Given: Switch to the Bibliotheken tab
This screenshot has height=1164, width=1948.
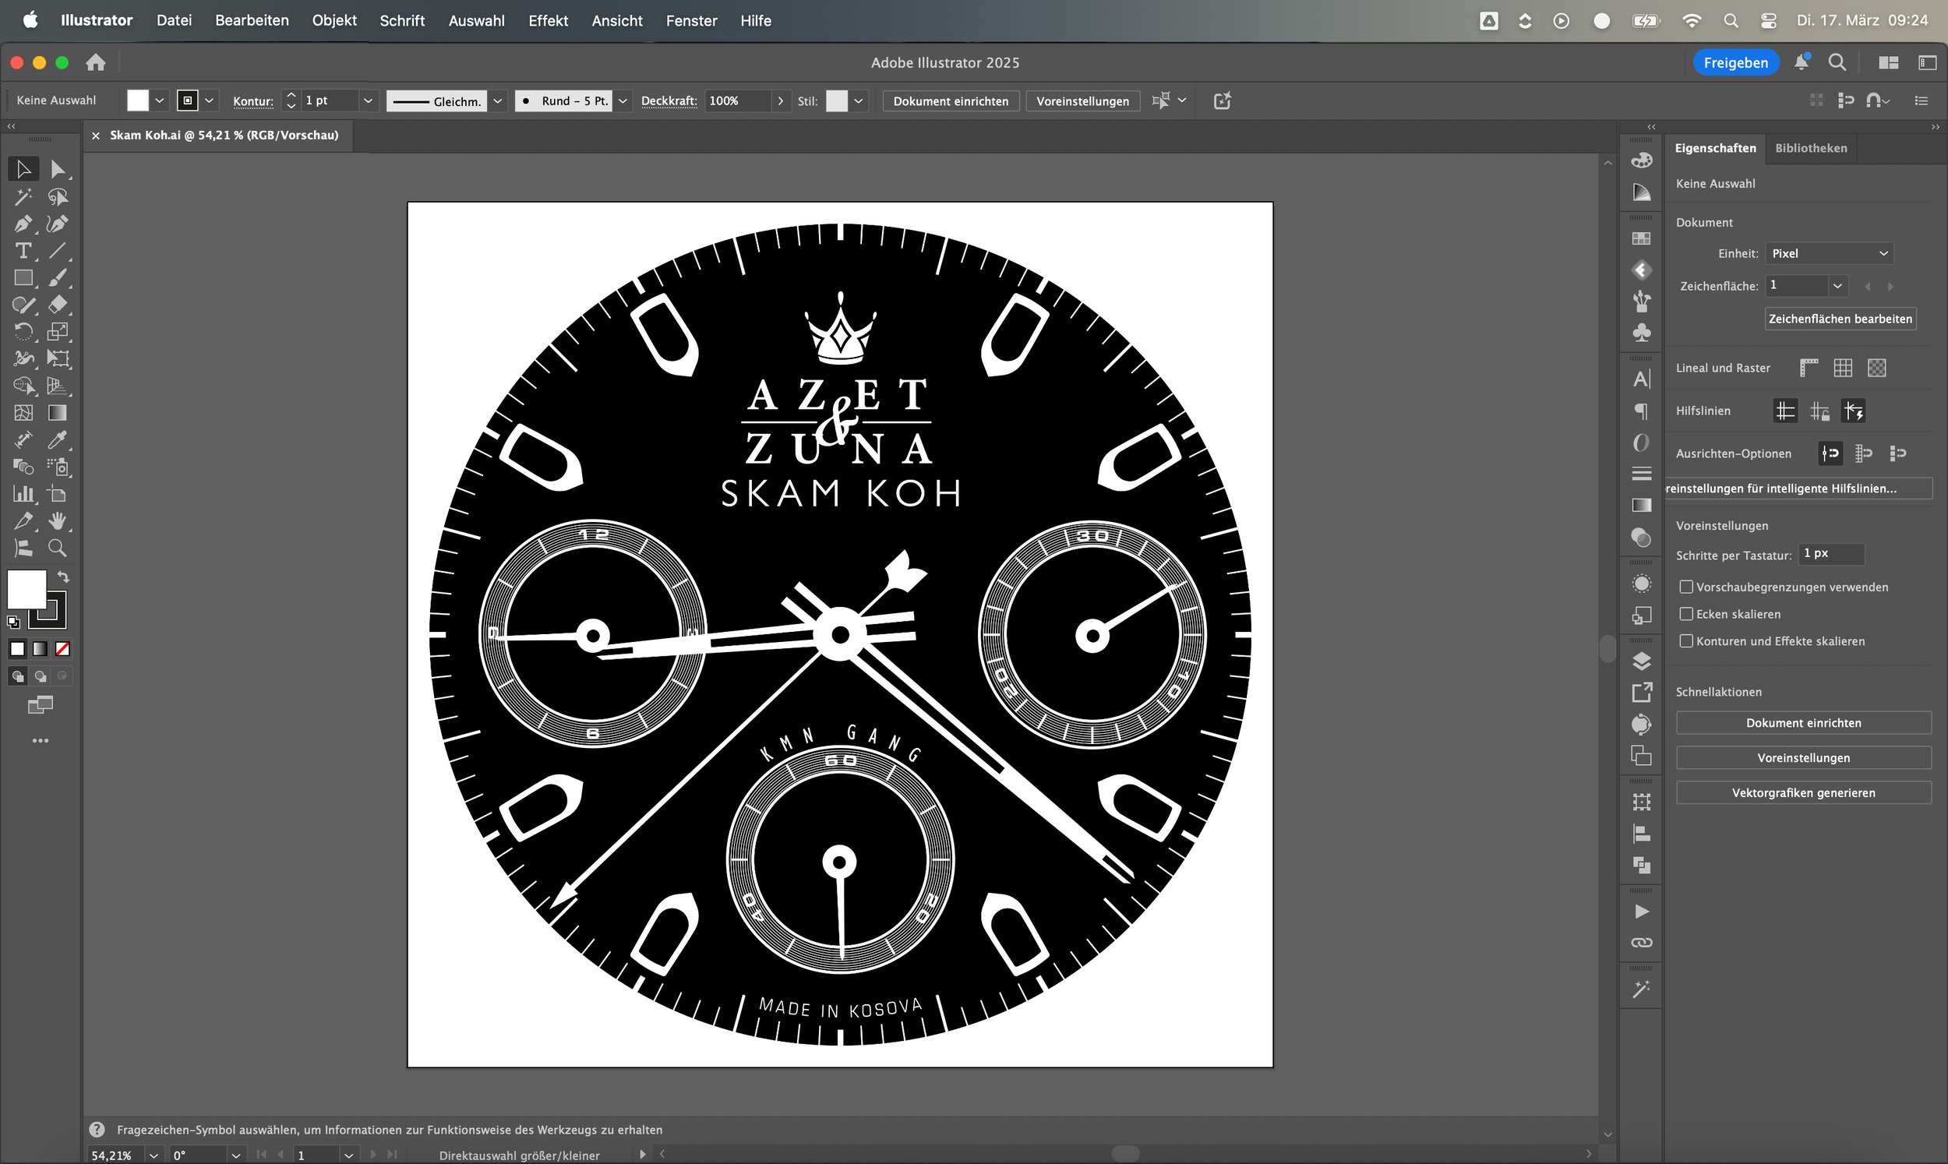Looking at the screenshot, I should [x=1810, y=148].
